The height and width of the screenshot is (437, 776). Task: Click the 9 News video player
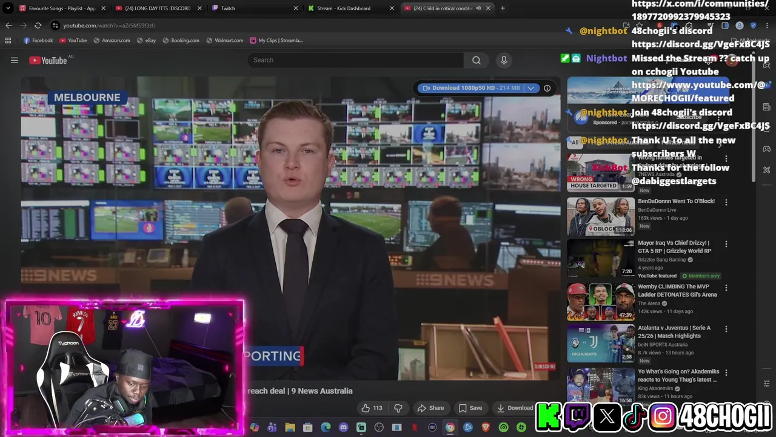pos(291,228)
